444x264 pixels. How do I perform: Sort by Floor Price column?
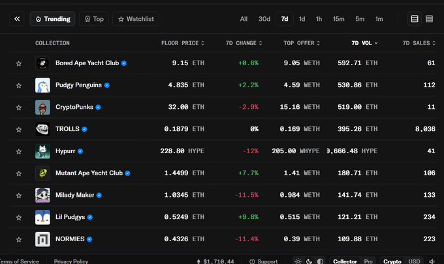pyautogui.click(x=183, y=43)
